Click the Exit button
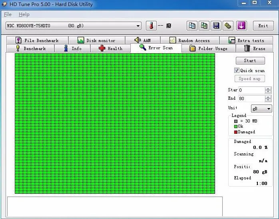 [263, 26]
